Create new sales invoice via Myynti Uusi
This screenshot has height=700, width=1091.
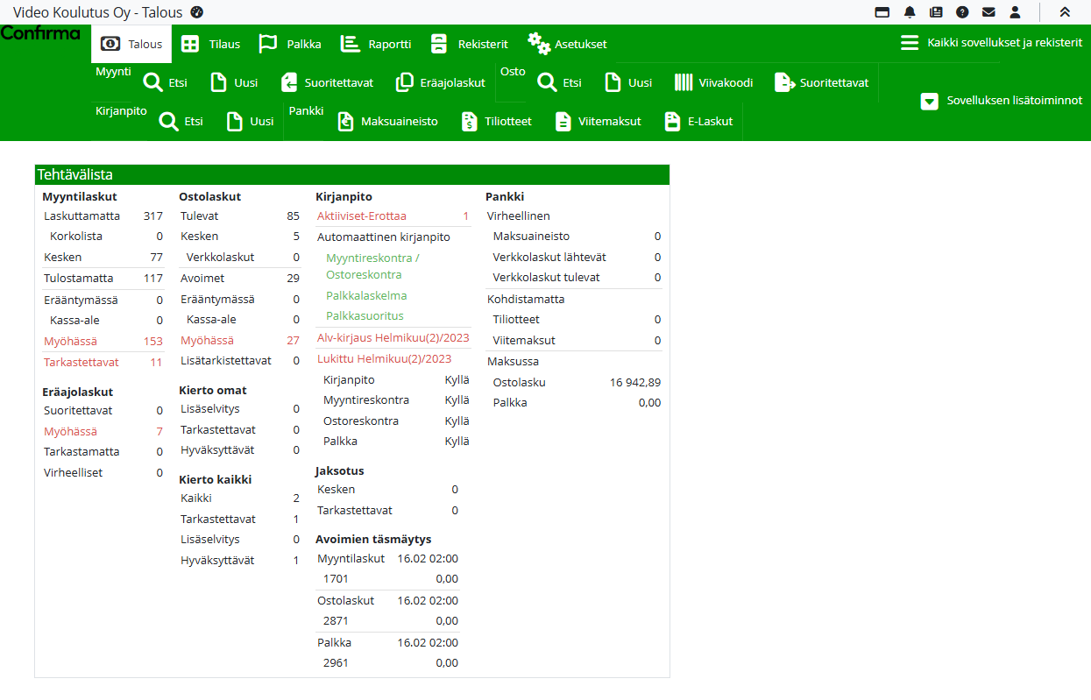click(x=235, y=82)
